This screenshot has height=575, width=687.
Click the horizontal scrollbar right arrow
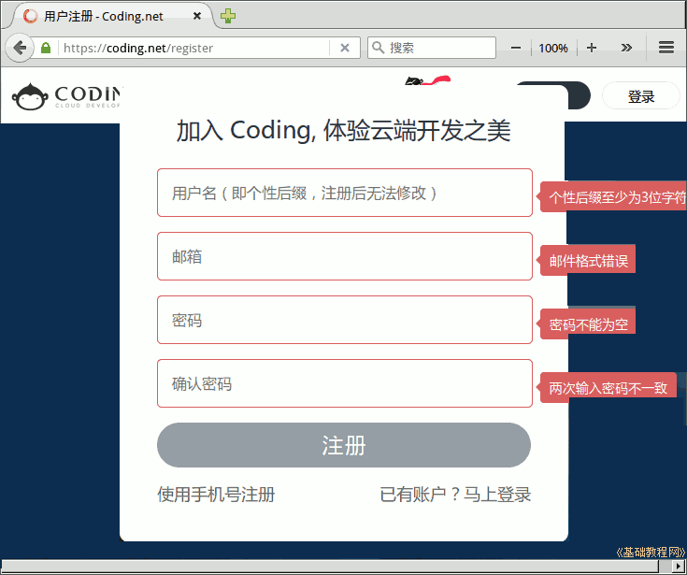coord(680,566)
